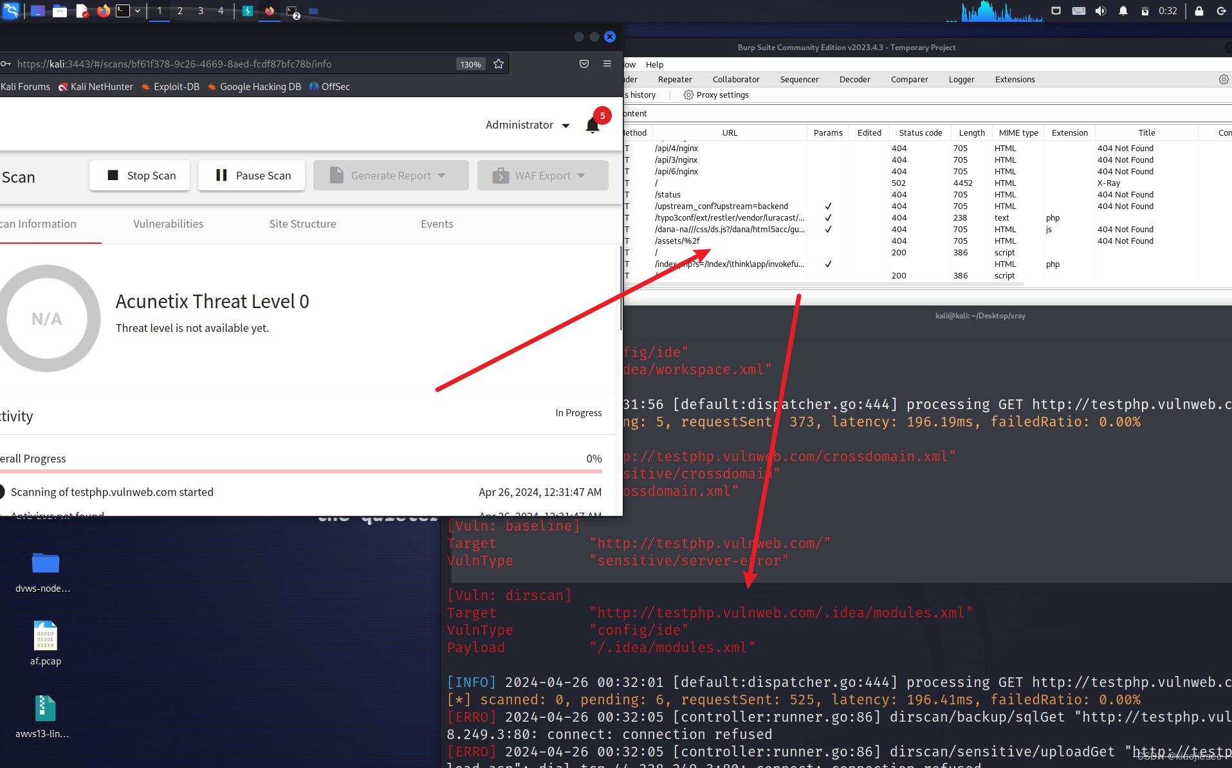Open system notifications bell in top panel
This screenshot has width=1232, height=768.
click(x=1123, y=11)
